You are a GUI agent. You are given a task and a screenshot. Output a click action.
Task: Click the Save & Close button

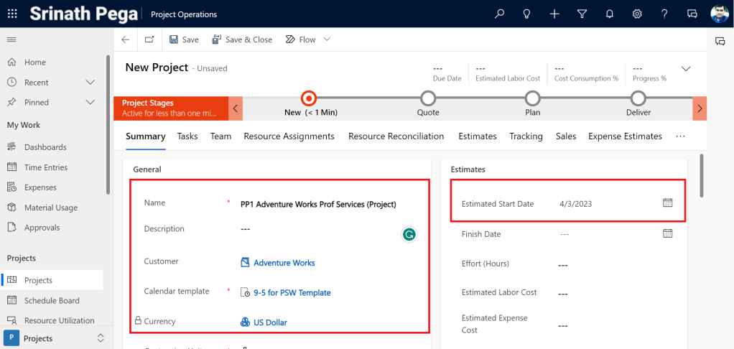(241, 39)
